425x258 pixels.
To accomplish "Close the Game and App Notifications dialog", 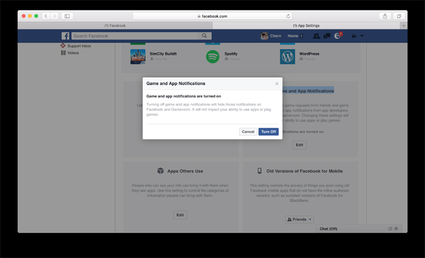I will click(276, 84).
